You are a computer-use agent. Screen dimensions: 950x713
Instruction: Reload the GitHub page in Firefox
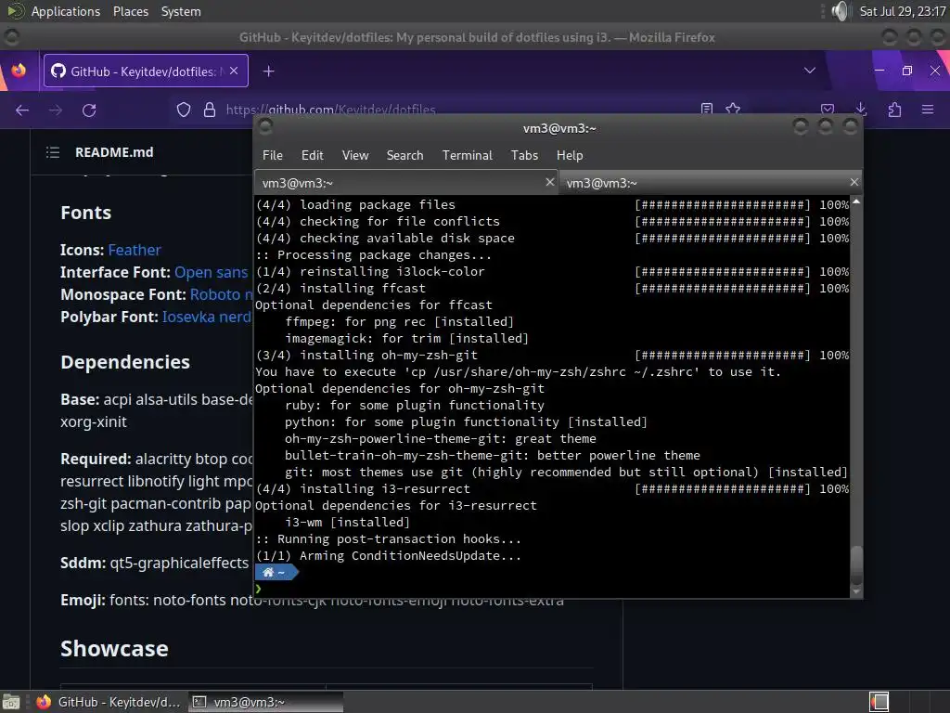click(89, 110)
